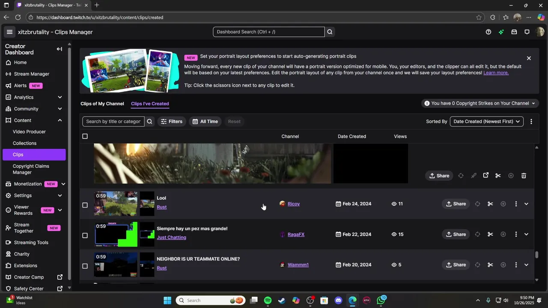Tick the NEIGHBOR IS UR TEAMMATE checkbox
Image resolution: width=548 pixels, height=308 pixels.
(x=85, y=266)
